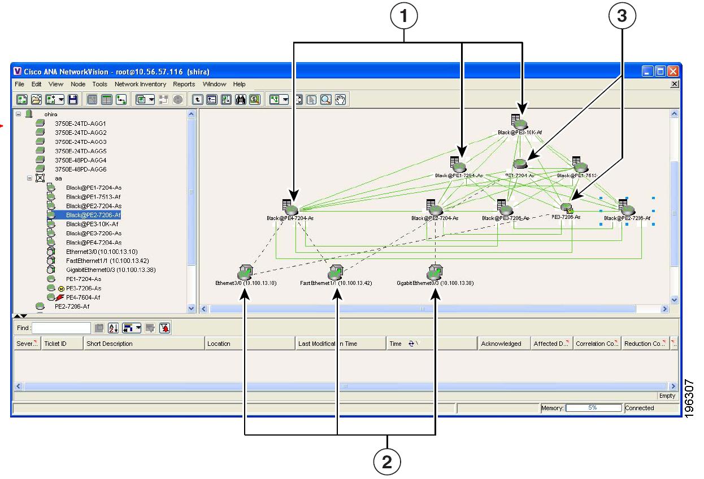
Task: Click the red lightning icon beside PE4-7604-Af
Action: click(60, 297)
